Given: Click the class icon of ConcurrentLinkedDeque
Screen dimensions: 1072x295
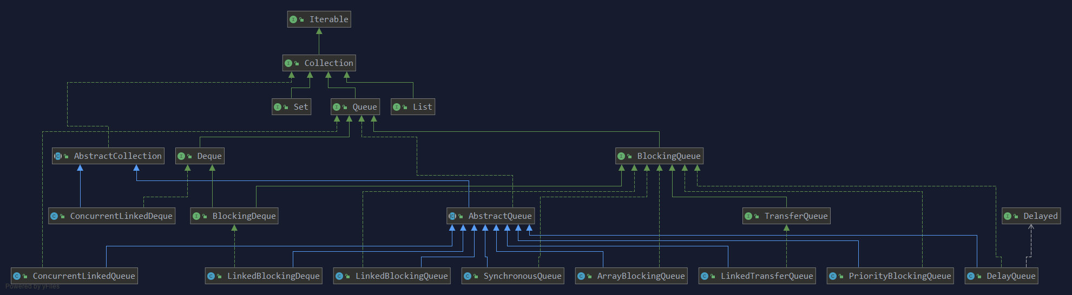Looking at the screenshot, I should 54,216.
